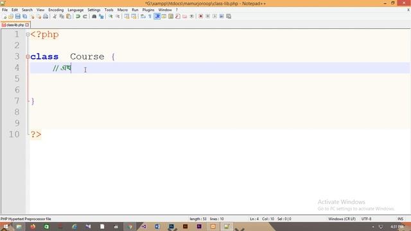
Task: Click the Close document toolbar icon
Action: (32, 17)
